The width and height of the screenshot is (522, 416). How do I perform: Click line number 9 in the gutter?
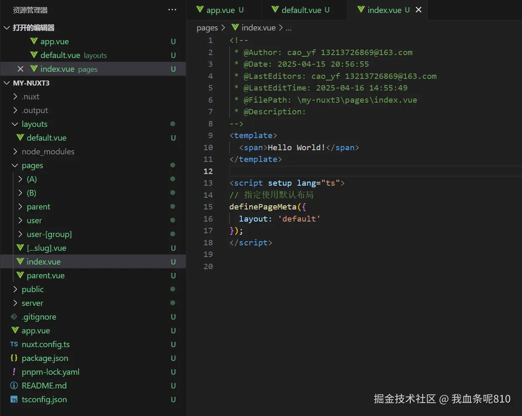(x=210, y=135)
